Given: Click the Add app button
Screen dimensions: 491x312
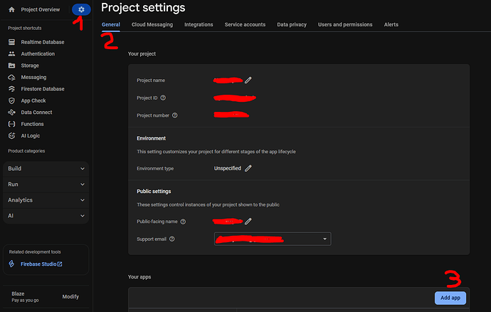Looking at the screenshot, I should (x=450, y=298).
